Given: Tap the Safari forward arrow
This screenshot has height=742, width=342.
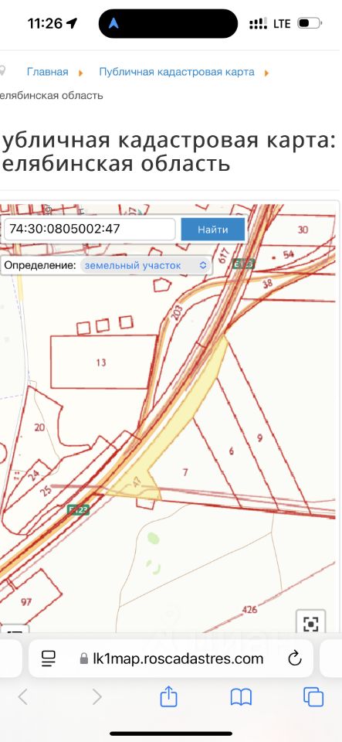Looking at the screenshot, I should coord(97,696).
